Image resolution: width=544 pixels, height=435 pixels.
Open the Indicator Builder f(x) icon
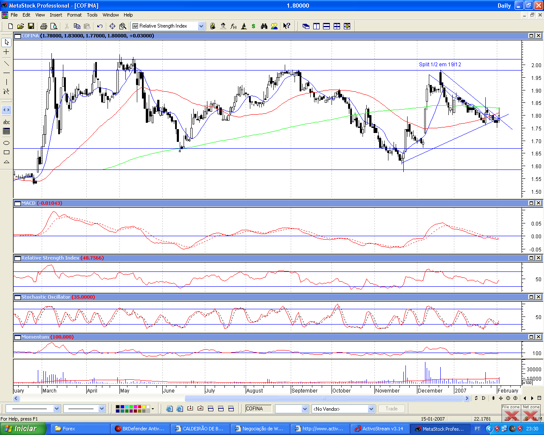click(233, 26)
